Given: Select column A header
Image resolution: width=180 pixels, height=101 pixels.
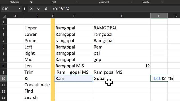Looking at the screenshot, I should coord(15,16).
